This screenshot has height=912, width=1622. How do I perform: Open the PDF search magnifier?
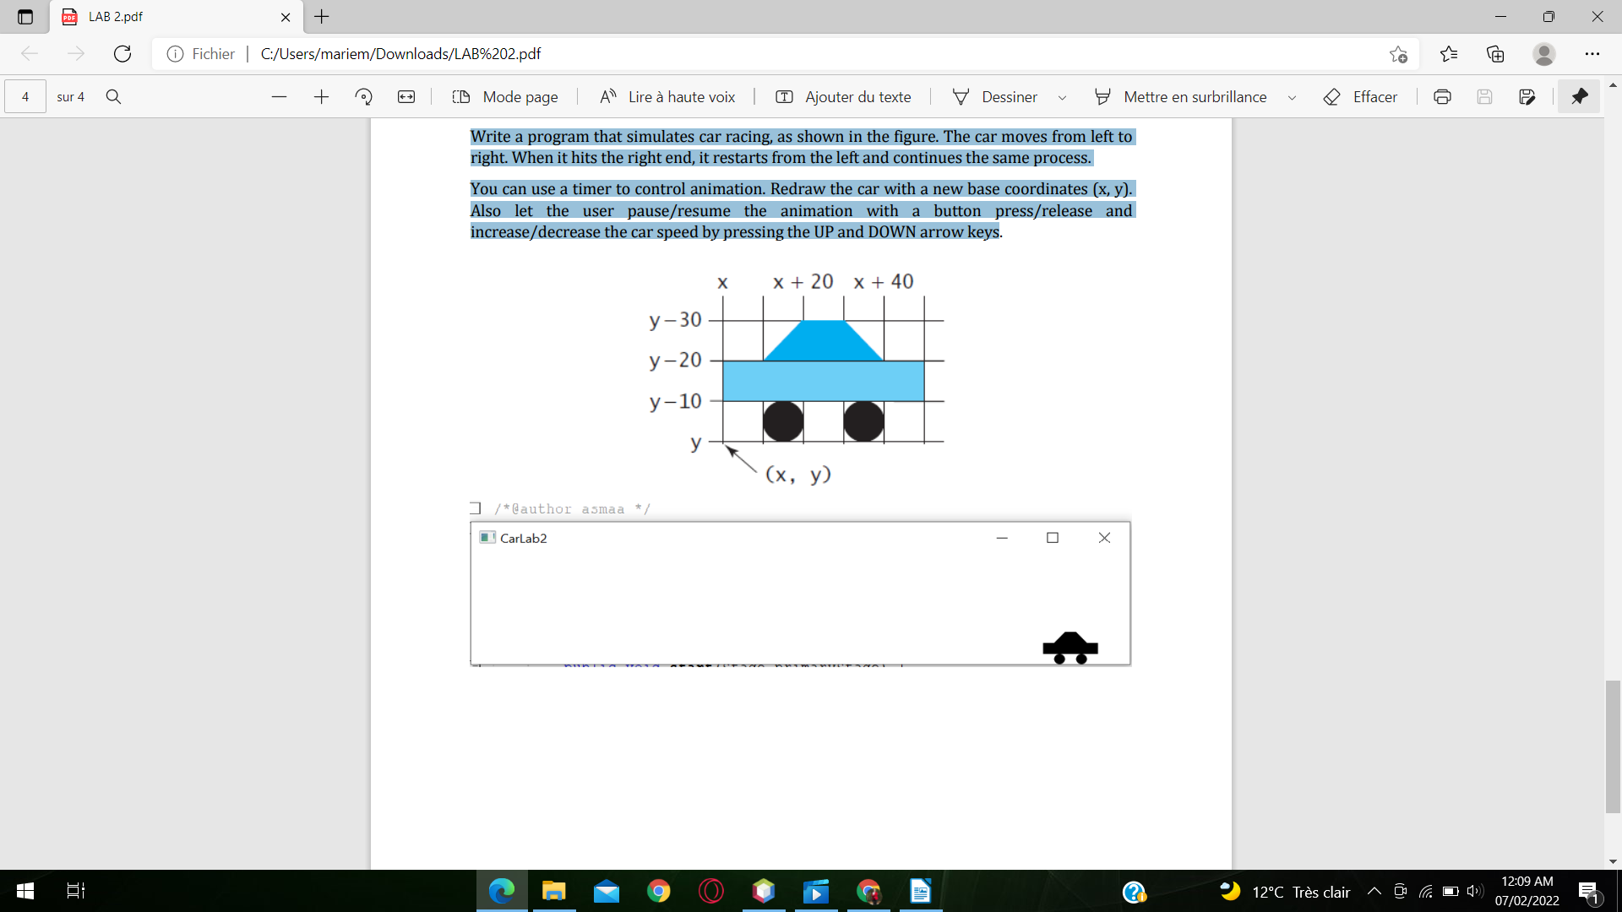113,97
